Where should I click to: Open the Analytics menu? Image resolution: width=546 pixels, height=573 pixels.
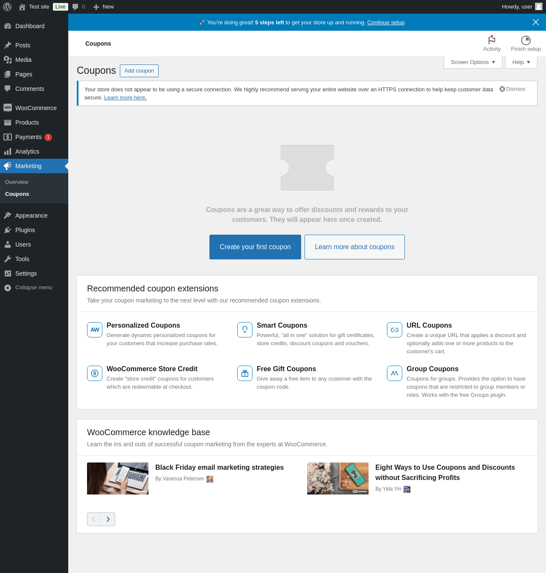click(x=34, y=151)
